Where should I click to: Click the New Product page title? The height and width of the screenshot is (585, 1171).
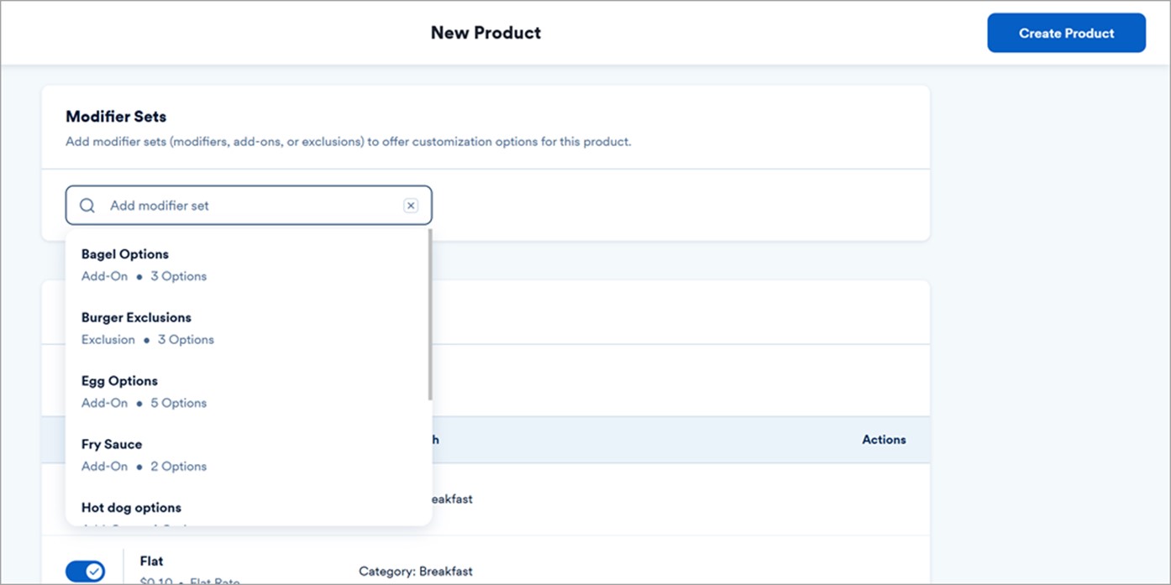486,33
